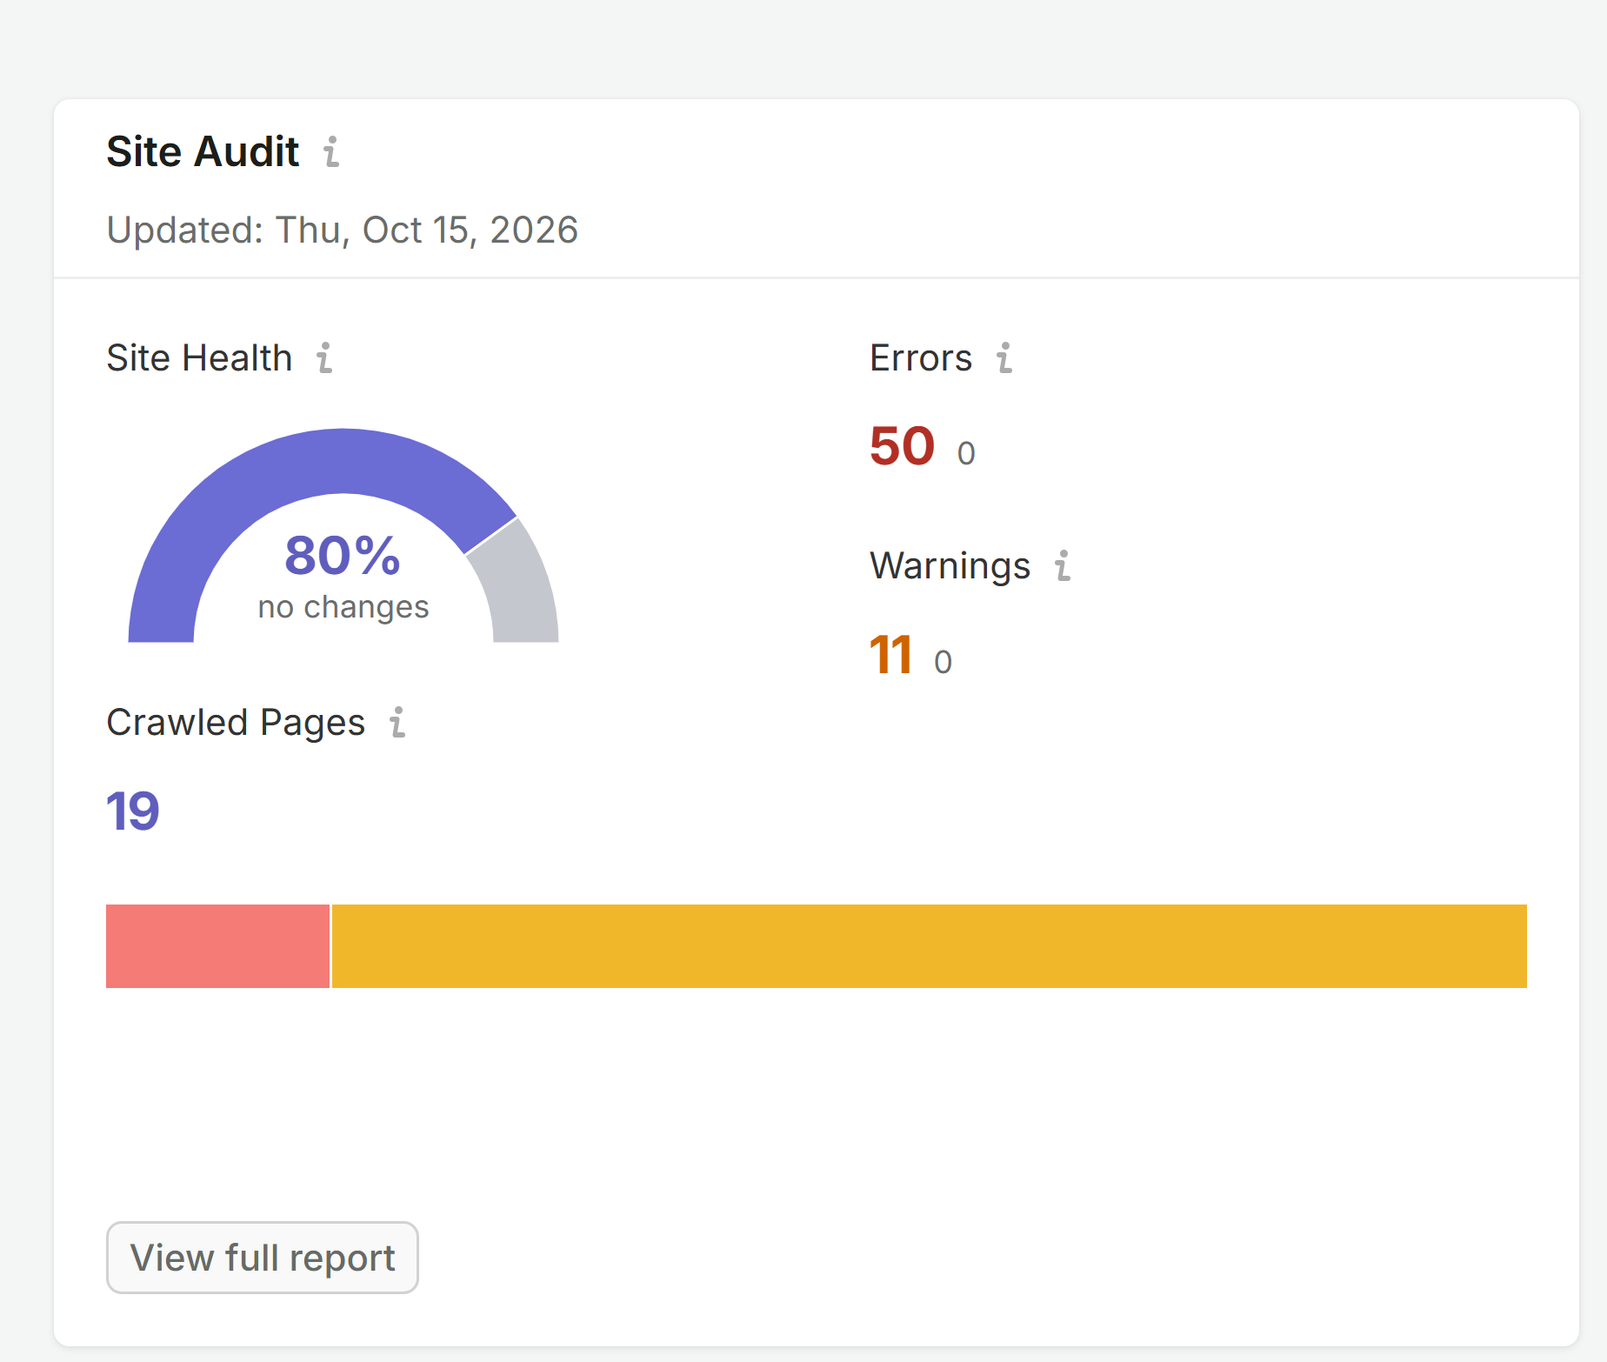Click the Site Audit title
The width and height of the screenshot is (1607, 1362).
point(203,152)
